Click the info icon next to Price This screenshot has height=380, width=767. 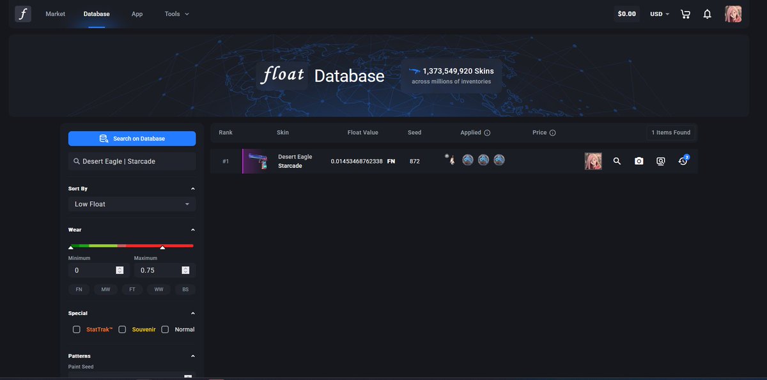(x=553, y=133)
